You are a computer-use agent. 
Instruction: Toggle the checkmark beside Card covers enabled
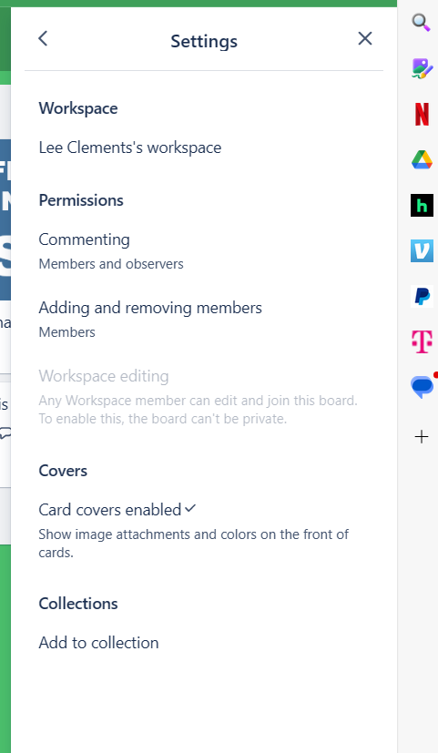pyautogui.click(x=190, y=508)
